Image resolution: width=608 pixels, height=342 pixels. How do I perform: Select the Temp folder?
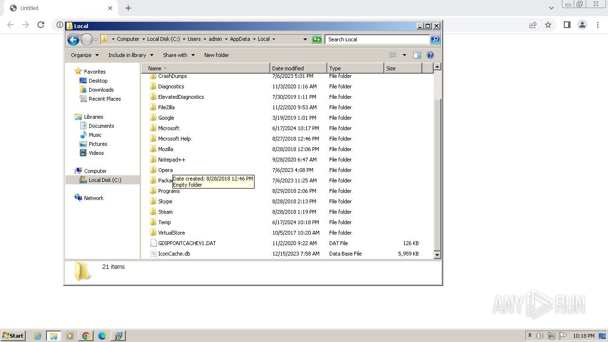click(164, 222)
